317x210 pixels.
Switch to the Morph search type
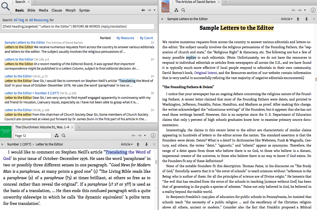(x=70, y=10)
